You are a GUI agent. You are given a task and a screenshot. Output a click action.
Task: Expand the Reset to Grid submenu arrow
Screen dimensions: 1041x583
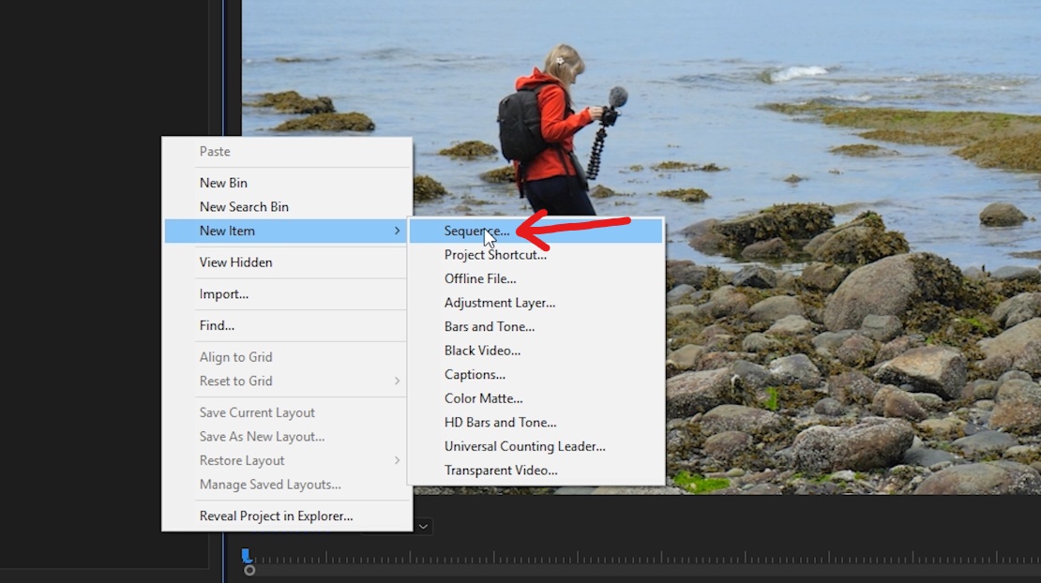(397, 381)
